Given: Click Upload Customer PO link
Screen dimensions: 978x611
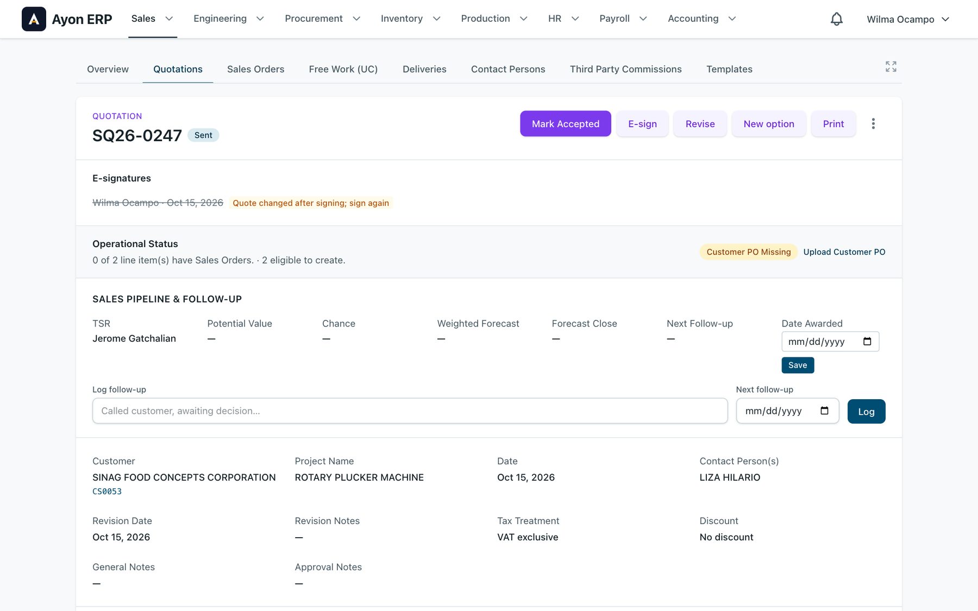Looking at the screenshot, I should coord(844,252).
